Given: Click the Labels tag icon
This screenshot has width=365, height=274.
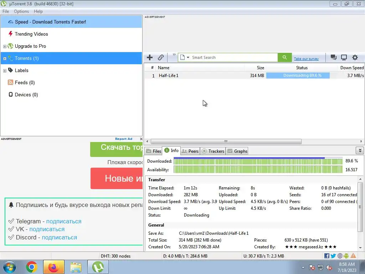Looking at the screenshot, I should tap(10, 70).
